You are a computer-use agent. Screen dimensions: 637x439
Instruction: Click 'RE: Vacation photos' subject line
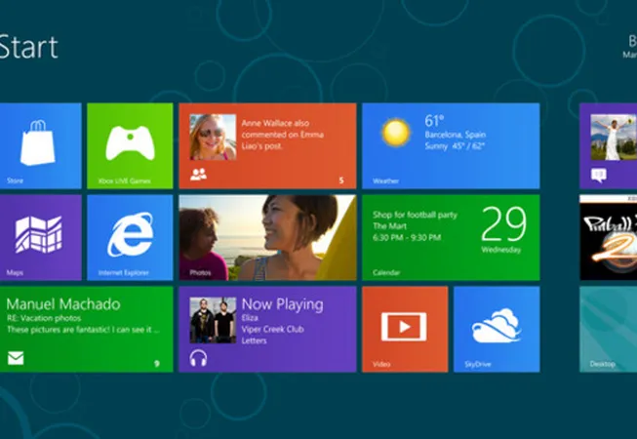pos(44,318)
